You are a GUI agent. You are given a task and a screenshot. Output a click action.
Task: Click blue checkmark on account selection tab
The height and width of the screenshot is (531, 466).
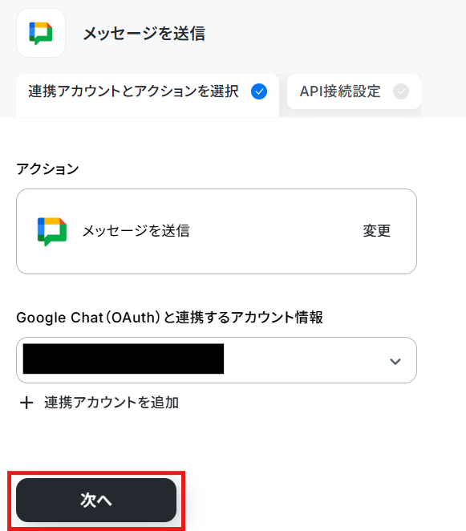coord(259,91)
